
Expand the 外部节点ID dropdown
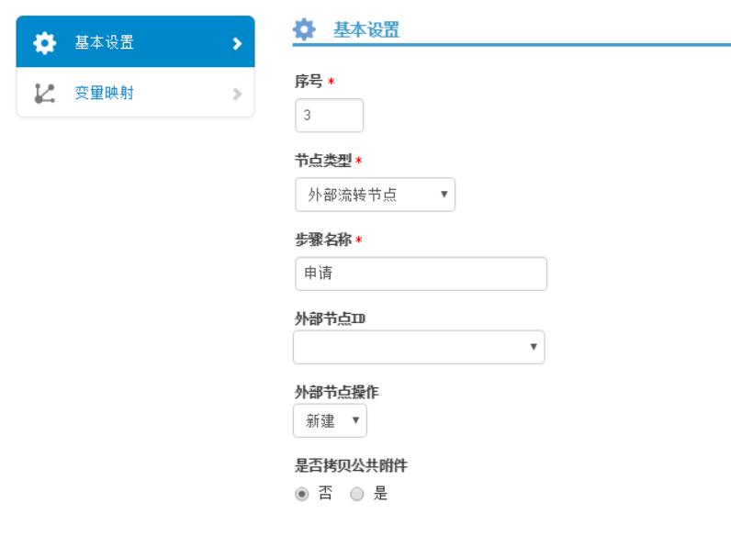tap(419, 347)
